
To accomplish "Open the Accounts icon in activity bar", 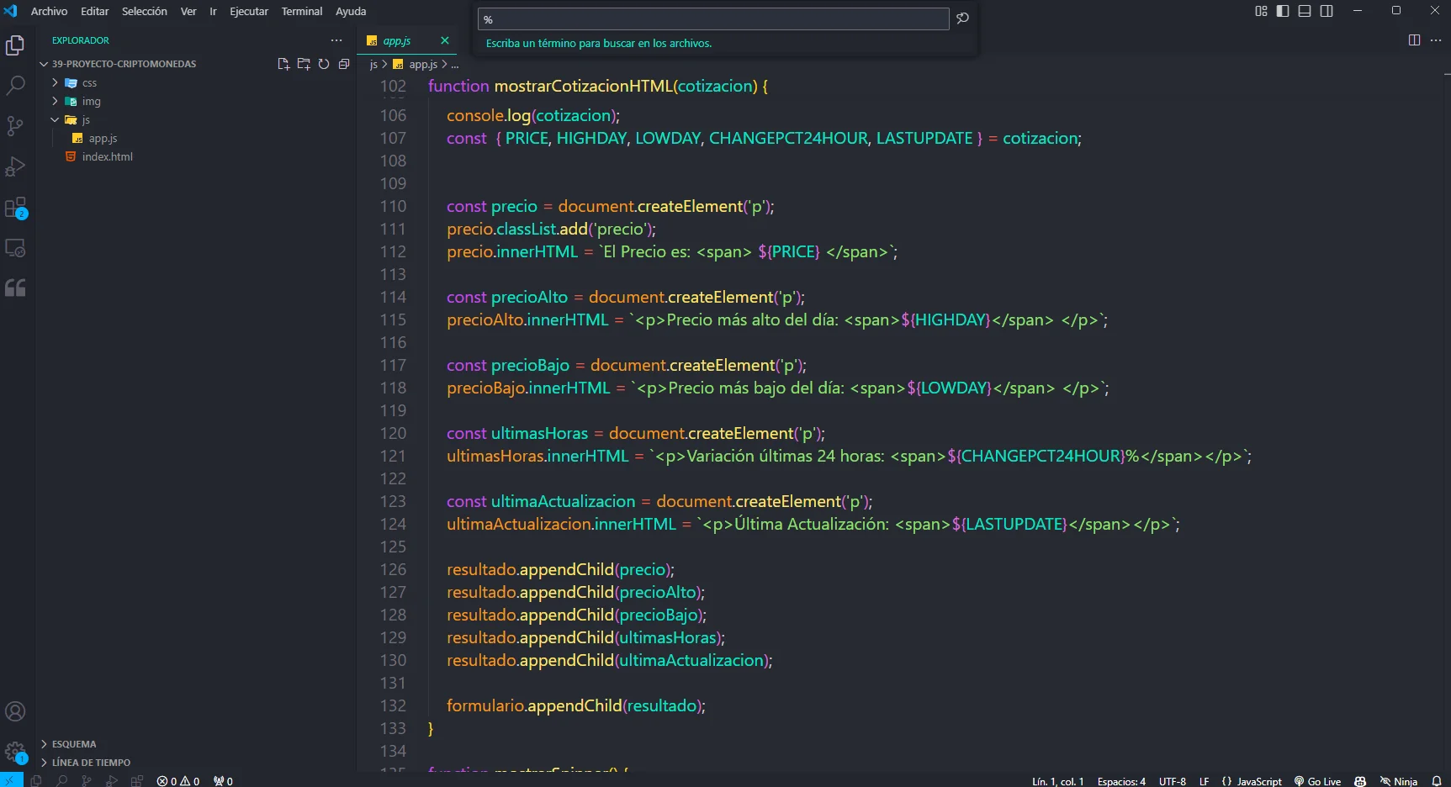I will [15, 711].
